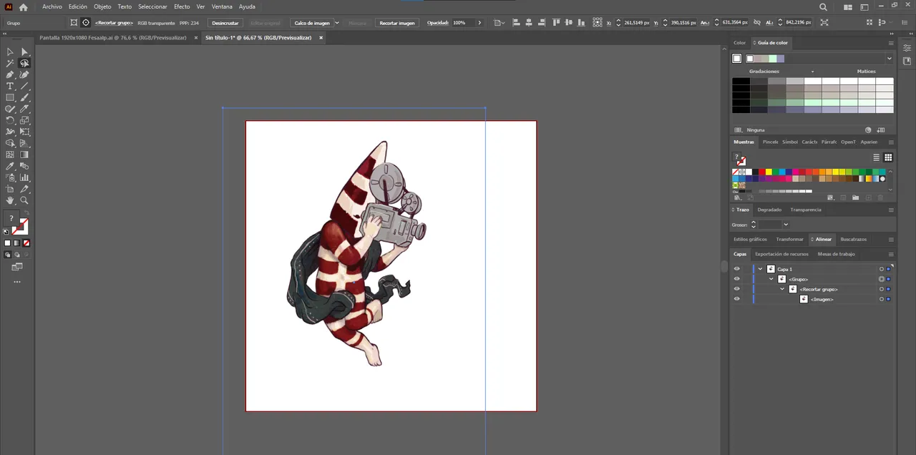
Task: Click the target circle for Capa 1
Action: [x=882, y=269]
